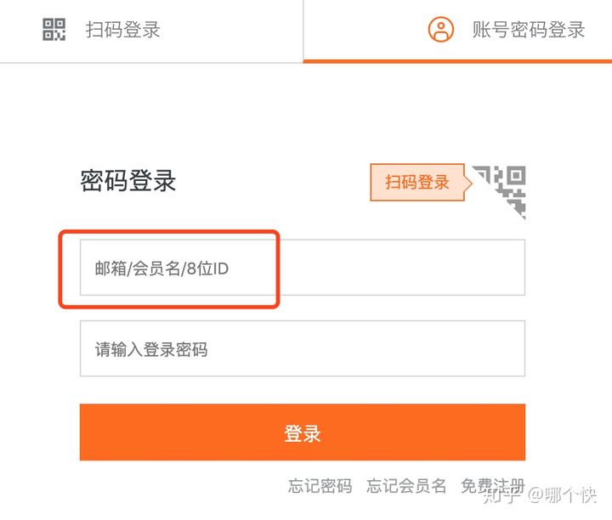612x520 pixels.
Task: Click the vertical divider between login tabs
Action: (x=303, y=31)
